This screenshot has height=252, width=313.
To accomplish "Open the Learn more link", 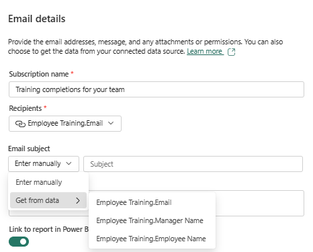I will point(205,52).
